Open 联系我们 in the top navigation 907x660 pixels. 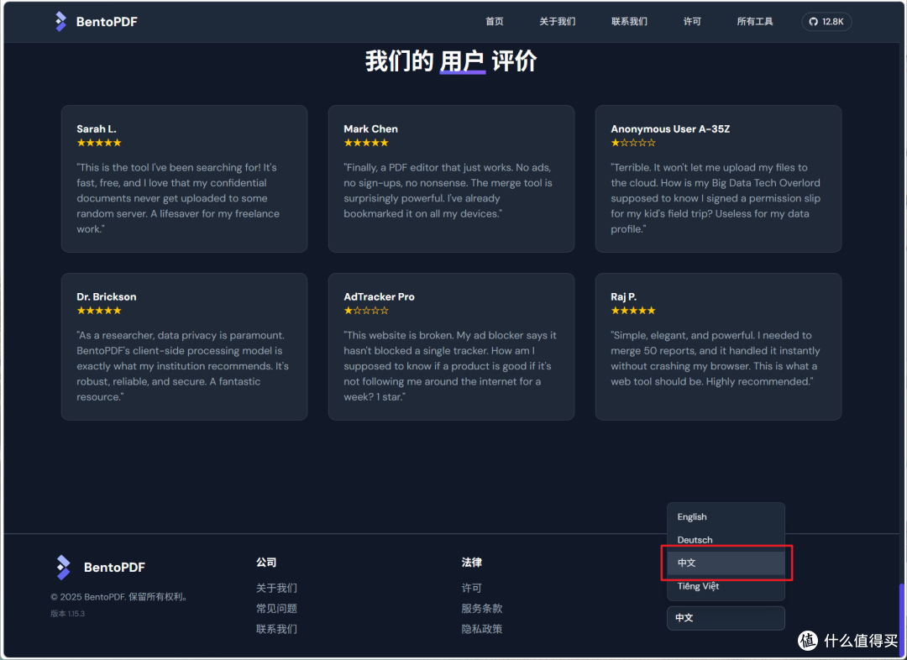(x=629, y=21)
